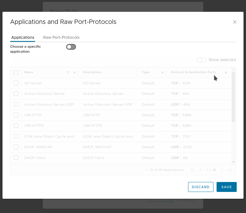The width and height of the screenshot is (246, 213).
Task: Click the scroll-down arrow of the table
Action: (234, 162)
